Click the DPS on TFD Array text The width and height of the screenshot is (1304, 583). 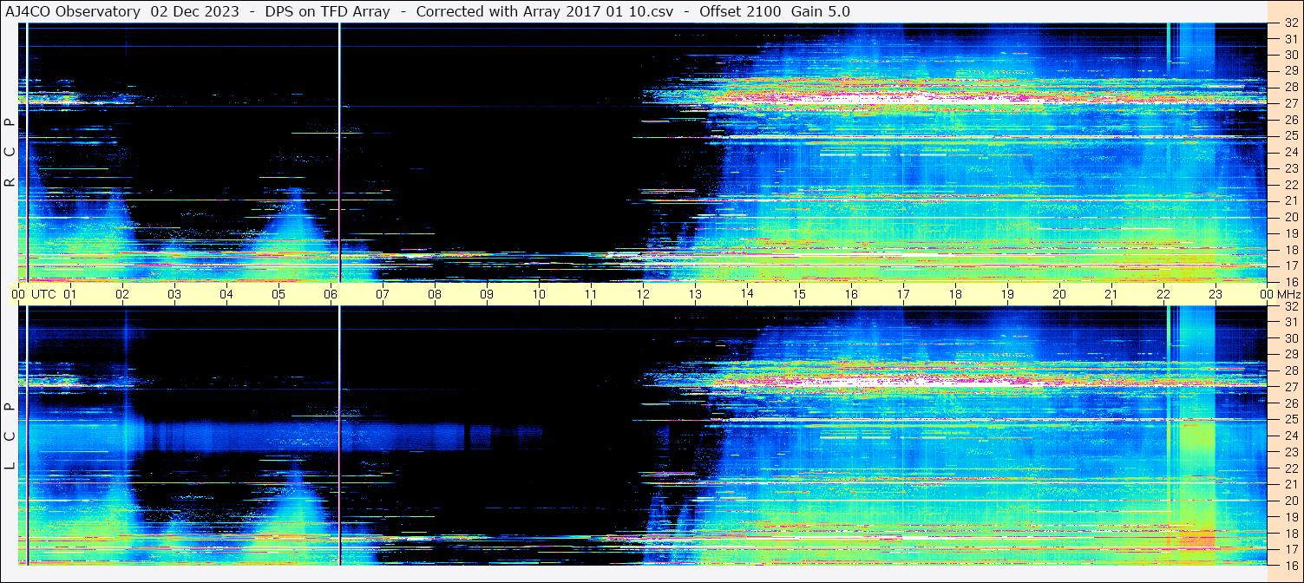pyautogui.click(x=329, y=12)
